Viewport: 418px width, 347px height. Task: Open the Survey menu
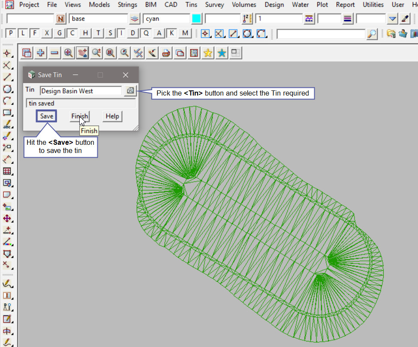[x=214, y=5]
